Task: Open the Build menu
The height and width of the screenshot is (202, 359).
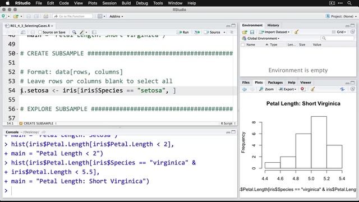Action: [x=126, y=3]
